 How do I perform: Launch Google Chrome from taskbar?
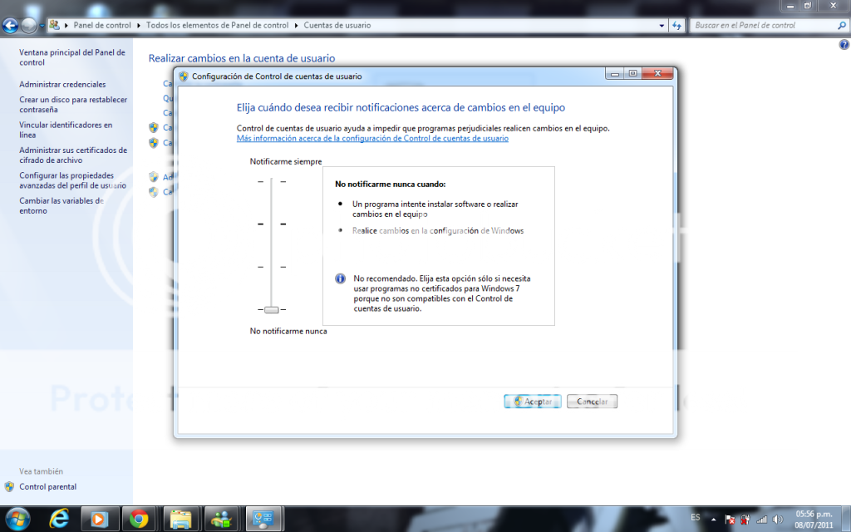pyautogui.click(x=139, y=520)
